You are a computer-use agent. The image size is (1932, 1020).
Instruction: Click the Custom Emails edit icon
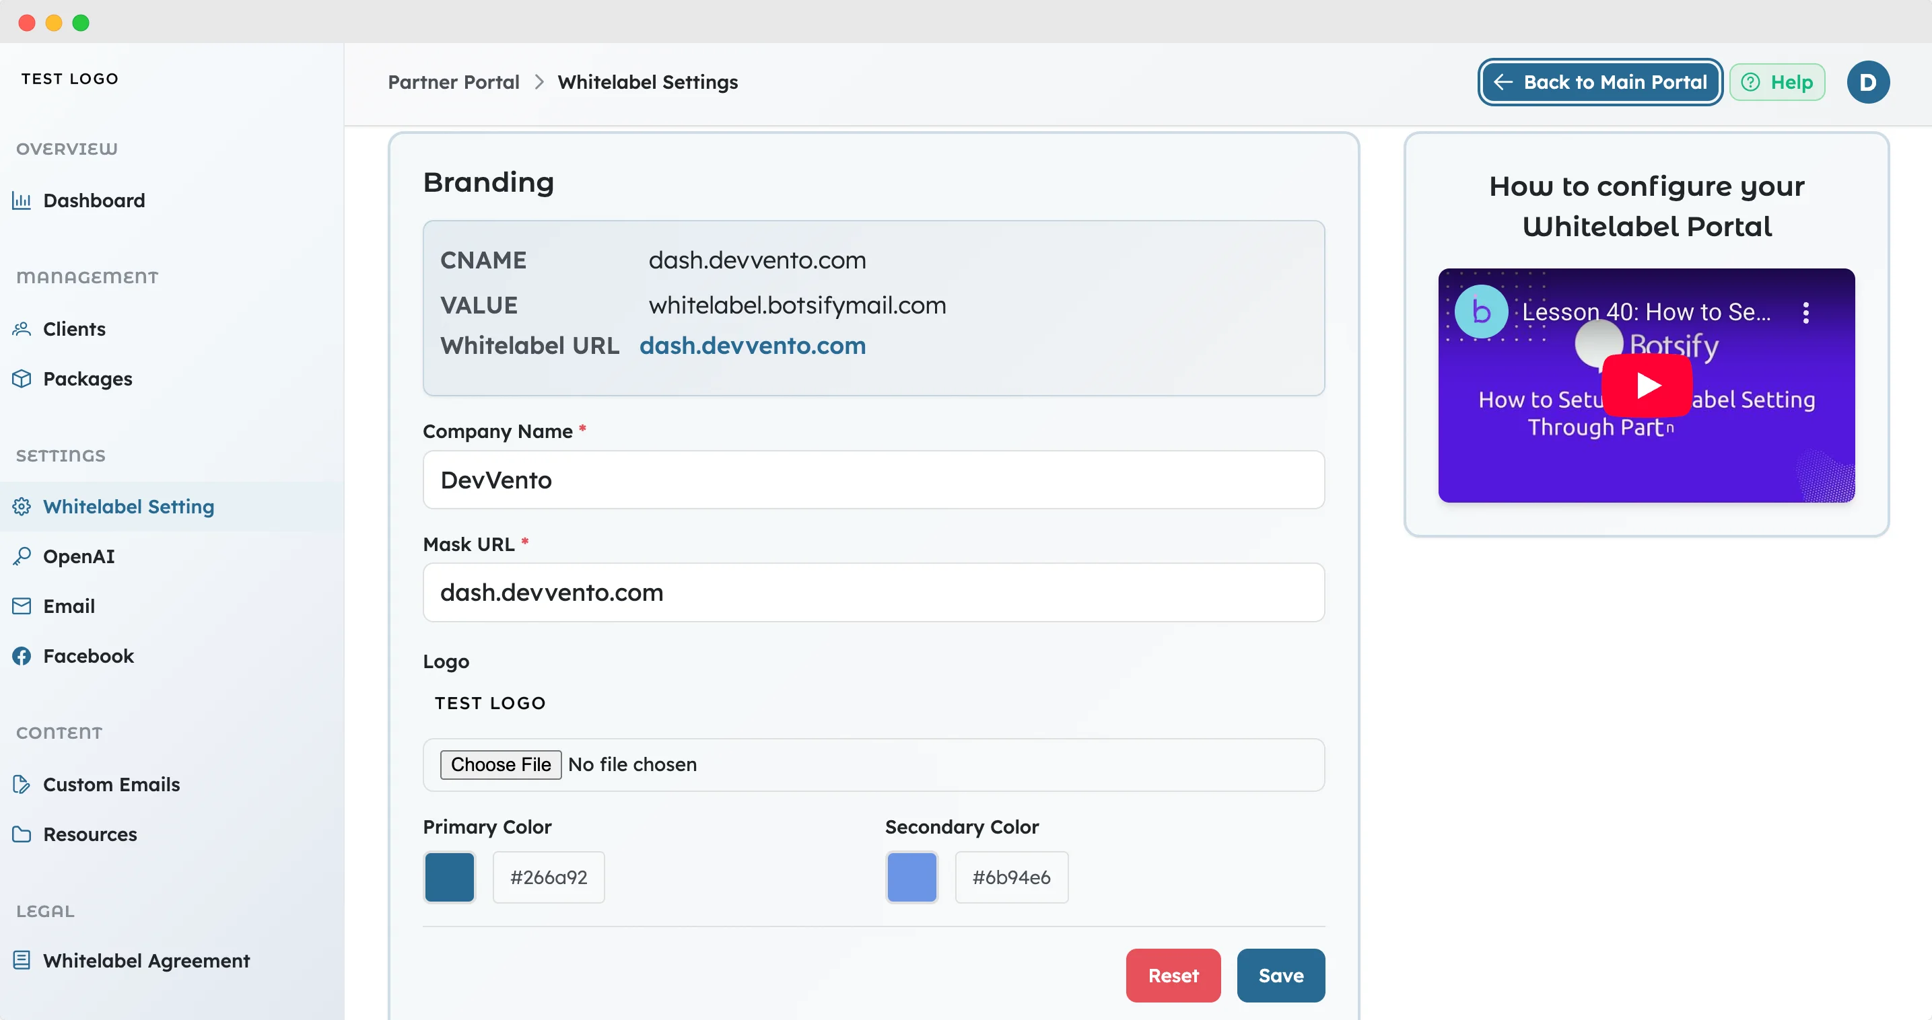[x=22, y=784]
